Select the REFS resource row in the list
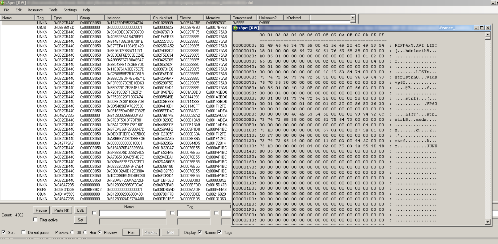Image resolution: width=498 pixels, height=244 pixels. coord(80,190)
